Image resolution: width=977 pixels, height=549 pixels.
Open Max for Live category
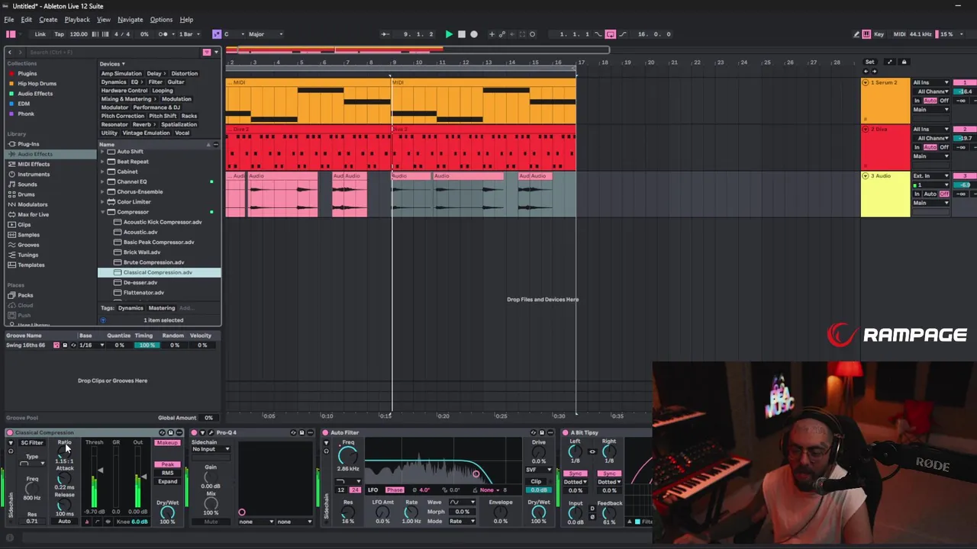tap(33, 214)
